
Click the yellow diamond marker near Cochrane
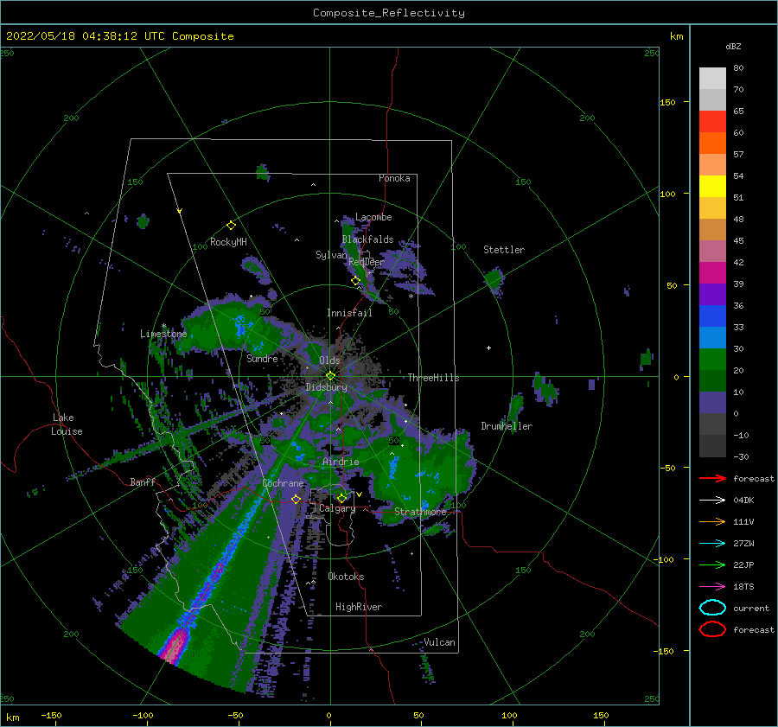(296, 499)
